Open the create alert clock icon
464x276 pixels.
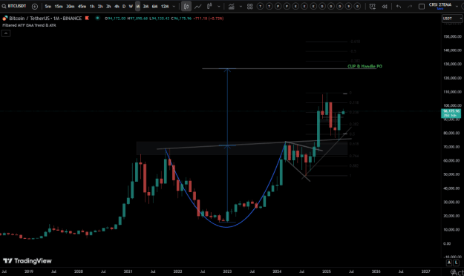pos(372,6)
